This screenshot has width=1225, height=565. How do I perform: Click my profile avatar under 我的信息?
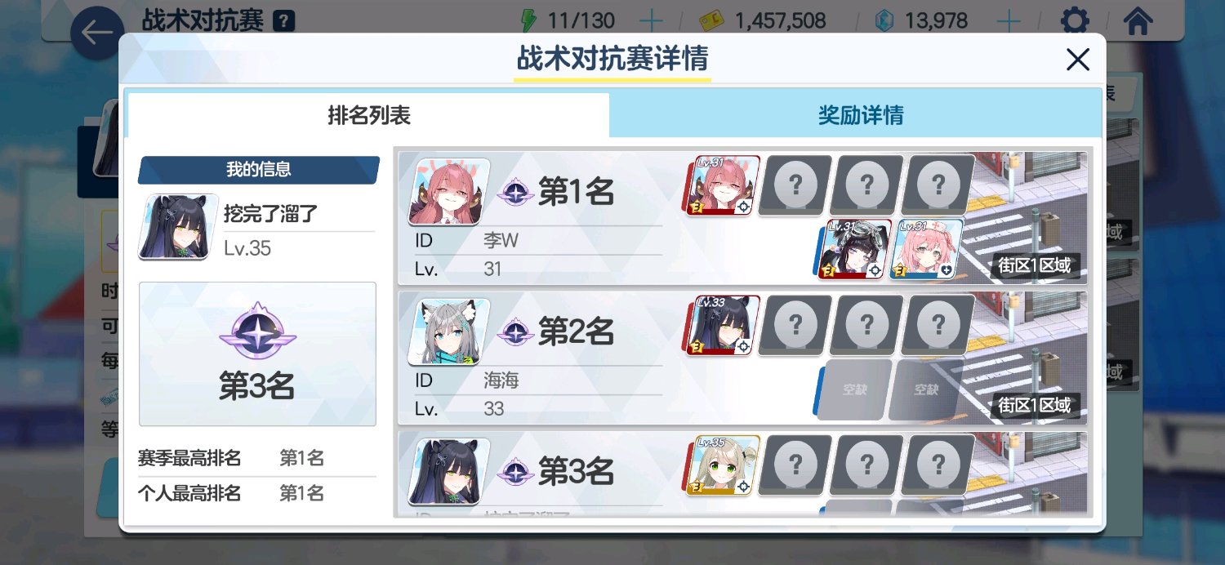(x=179, y=226)
